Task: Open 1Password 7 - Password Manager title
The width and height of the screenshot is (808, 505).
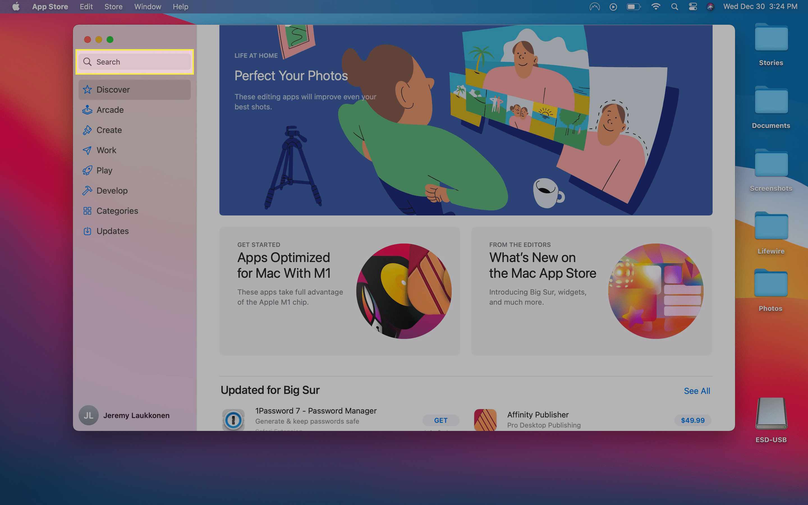Action: 316,410
